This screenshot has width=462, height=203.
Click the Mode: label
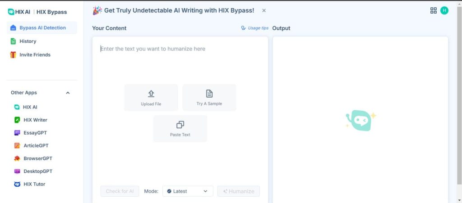[x=151, y=191]
